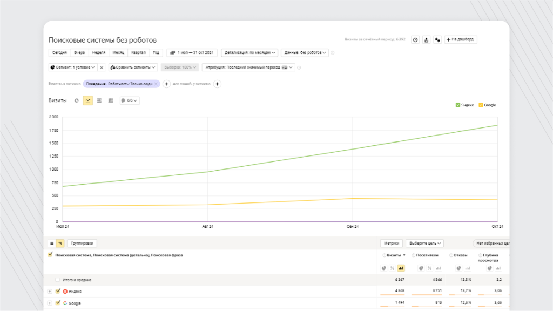The width and height of the screenshot is (553, 311).
Task: Select Квартал period tab
Action: pyautogui.click(x=138, y=52)
